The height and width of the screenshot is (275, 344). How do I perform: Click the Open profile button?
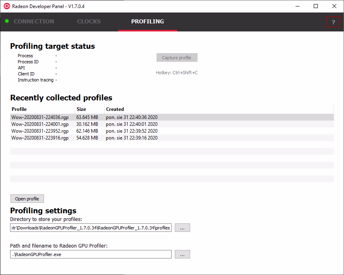pyautogui.click(x=27, y=199)
